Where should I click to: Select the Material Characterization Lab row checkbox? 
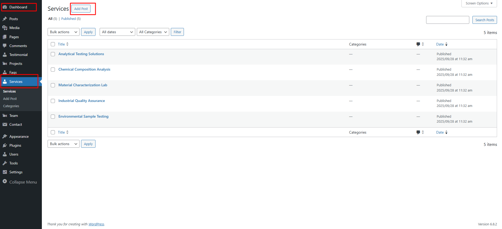tap(53, 85)
